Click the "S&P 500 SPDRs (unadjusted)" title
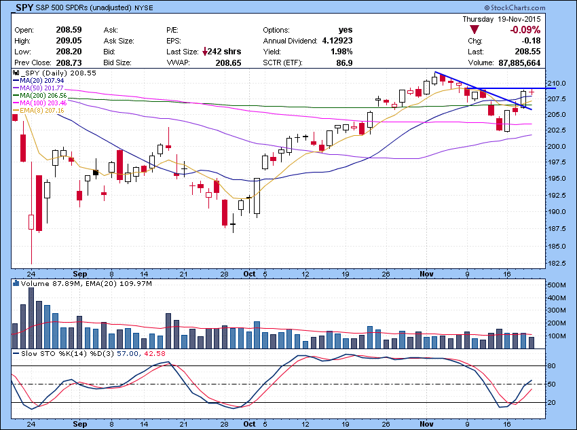 (83, 7)
